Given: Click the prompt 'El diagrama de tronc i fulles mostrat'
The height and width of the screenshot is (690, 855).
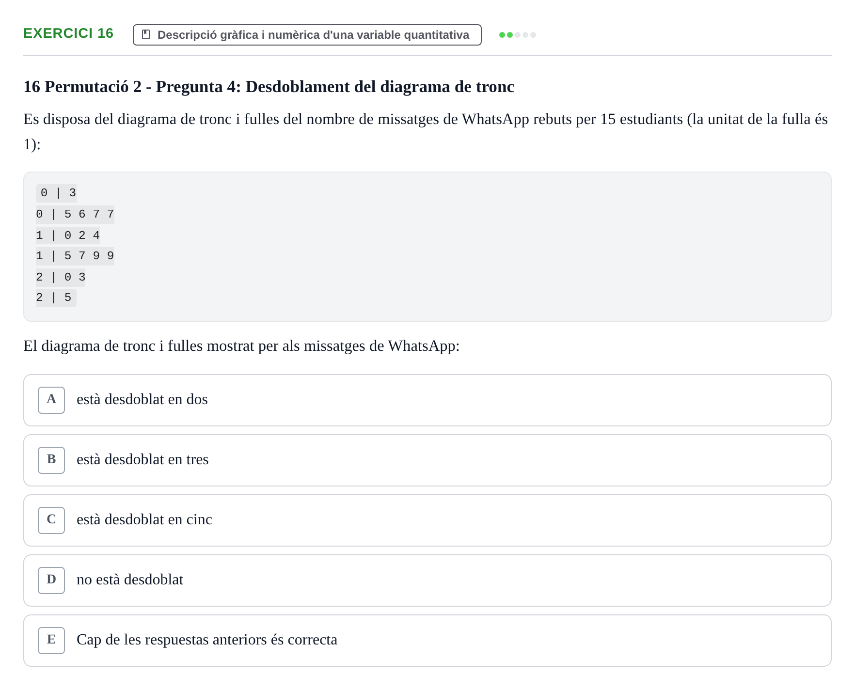Looking at the screenshot, I should click(x=241, y=346).
